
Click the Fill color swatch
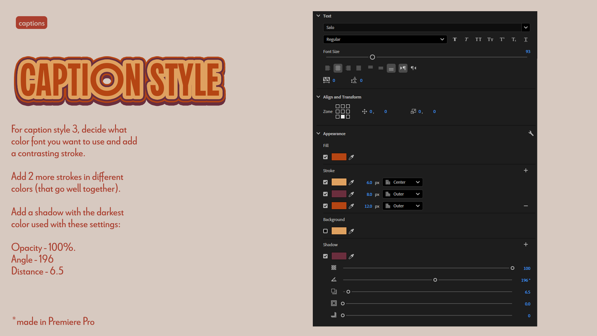(339, 157)
